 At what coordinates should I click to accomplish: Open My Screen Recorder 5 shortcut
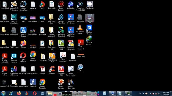click(61, 32)
